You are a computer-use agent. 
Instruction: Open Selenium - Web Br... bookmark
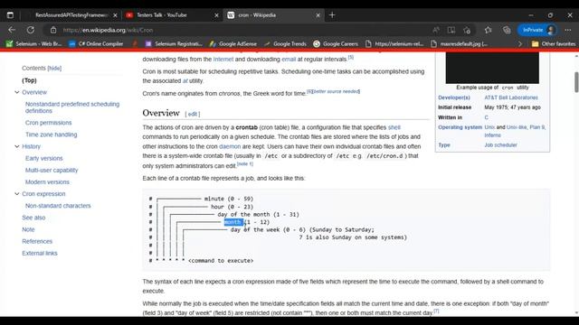click(34, 43)
